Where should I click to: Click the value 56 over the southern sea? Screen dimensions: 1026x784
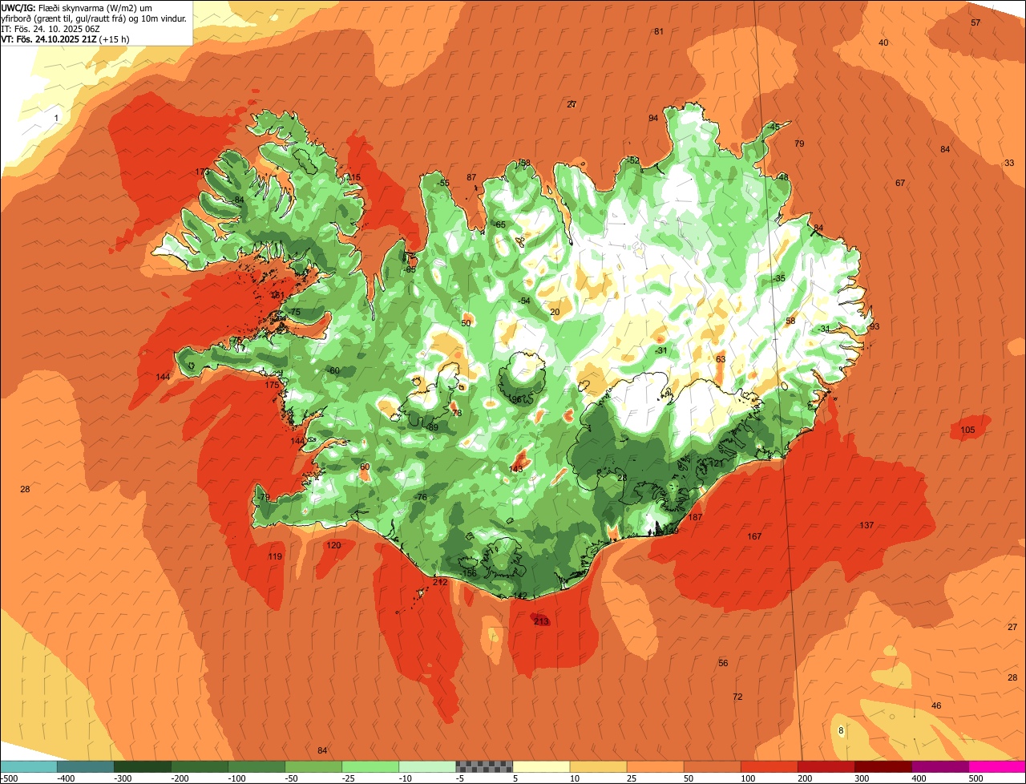(x=723, y=663)
